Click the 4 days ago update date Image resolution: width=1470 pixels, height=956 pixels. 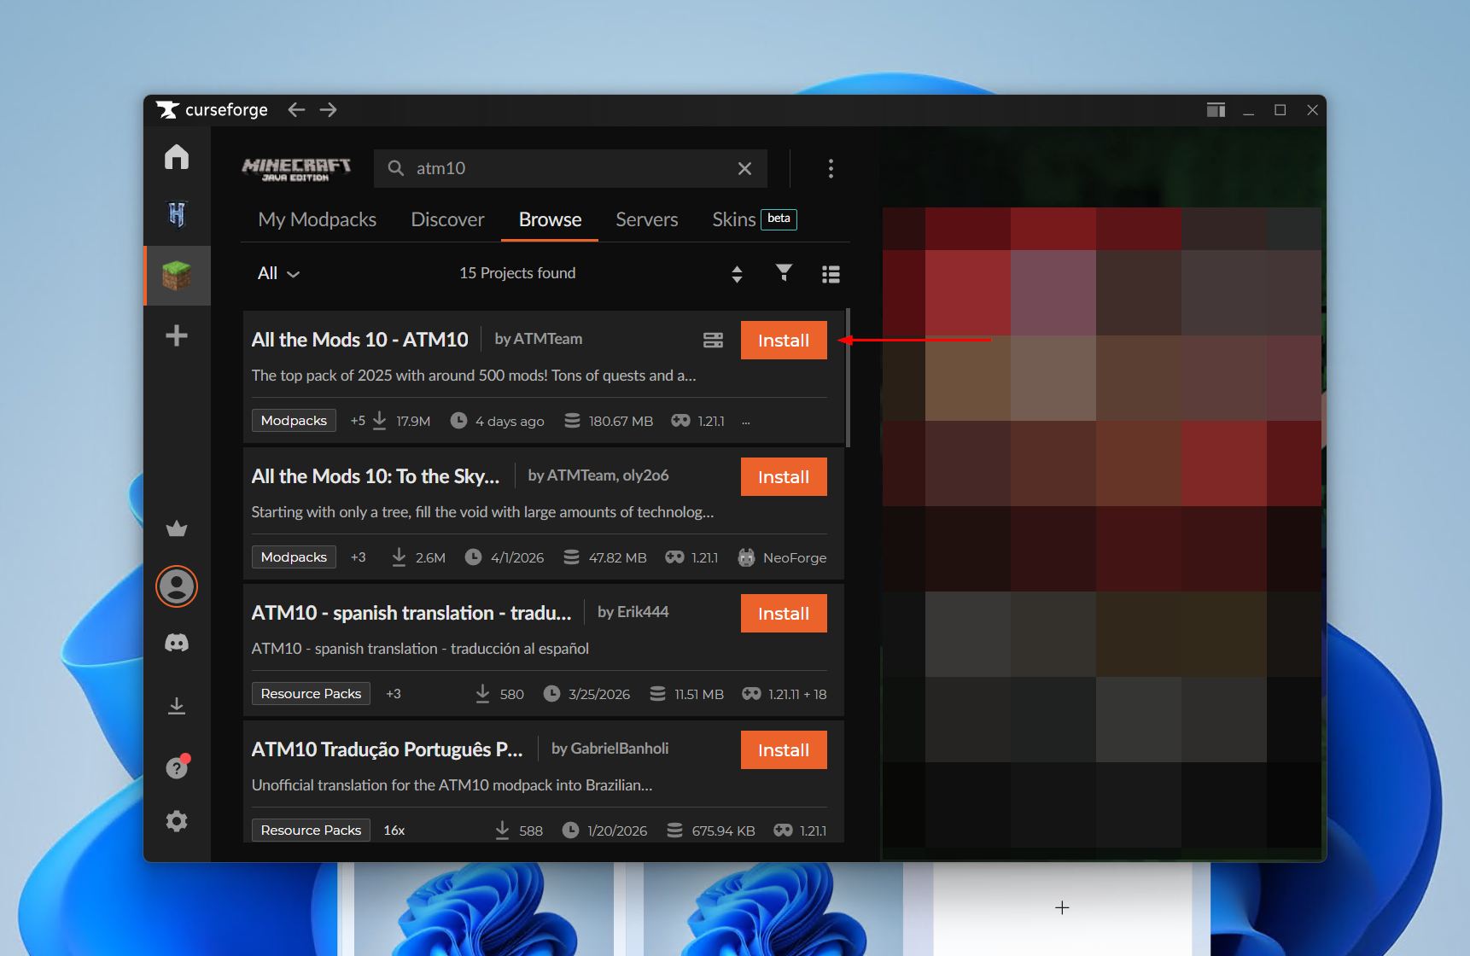tap(510, 421)
